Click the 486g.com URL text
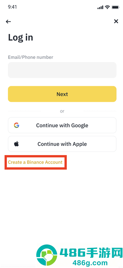Viewport: 123px width, 268px height. coord(90,263)
